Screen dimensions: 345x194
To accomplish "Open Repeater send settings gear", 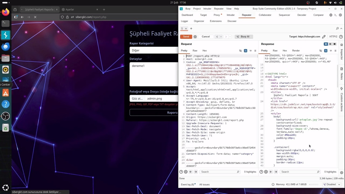I will tap(195, 37).
